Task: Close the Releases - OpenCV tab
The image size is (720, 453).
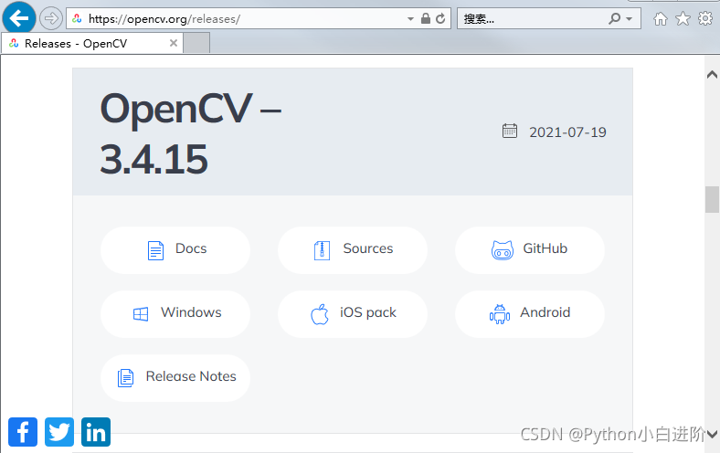Action: (x=173, y=43)
